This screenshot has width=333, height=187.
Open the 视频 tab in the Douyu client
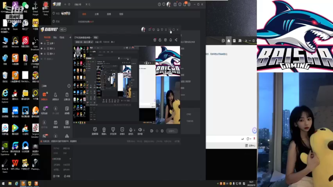pos(121,14)
